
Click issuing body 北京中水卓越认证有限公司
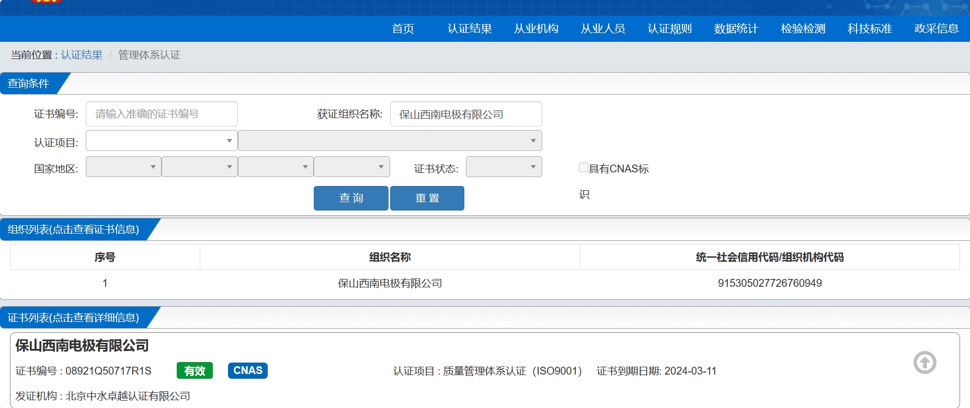[128, 396]
